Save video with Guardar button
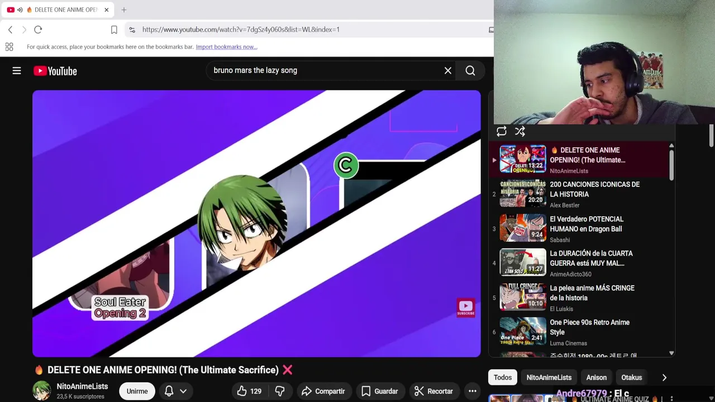Screen dimensions: 715x402 [380, 391]
